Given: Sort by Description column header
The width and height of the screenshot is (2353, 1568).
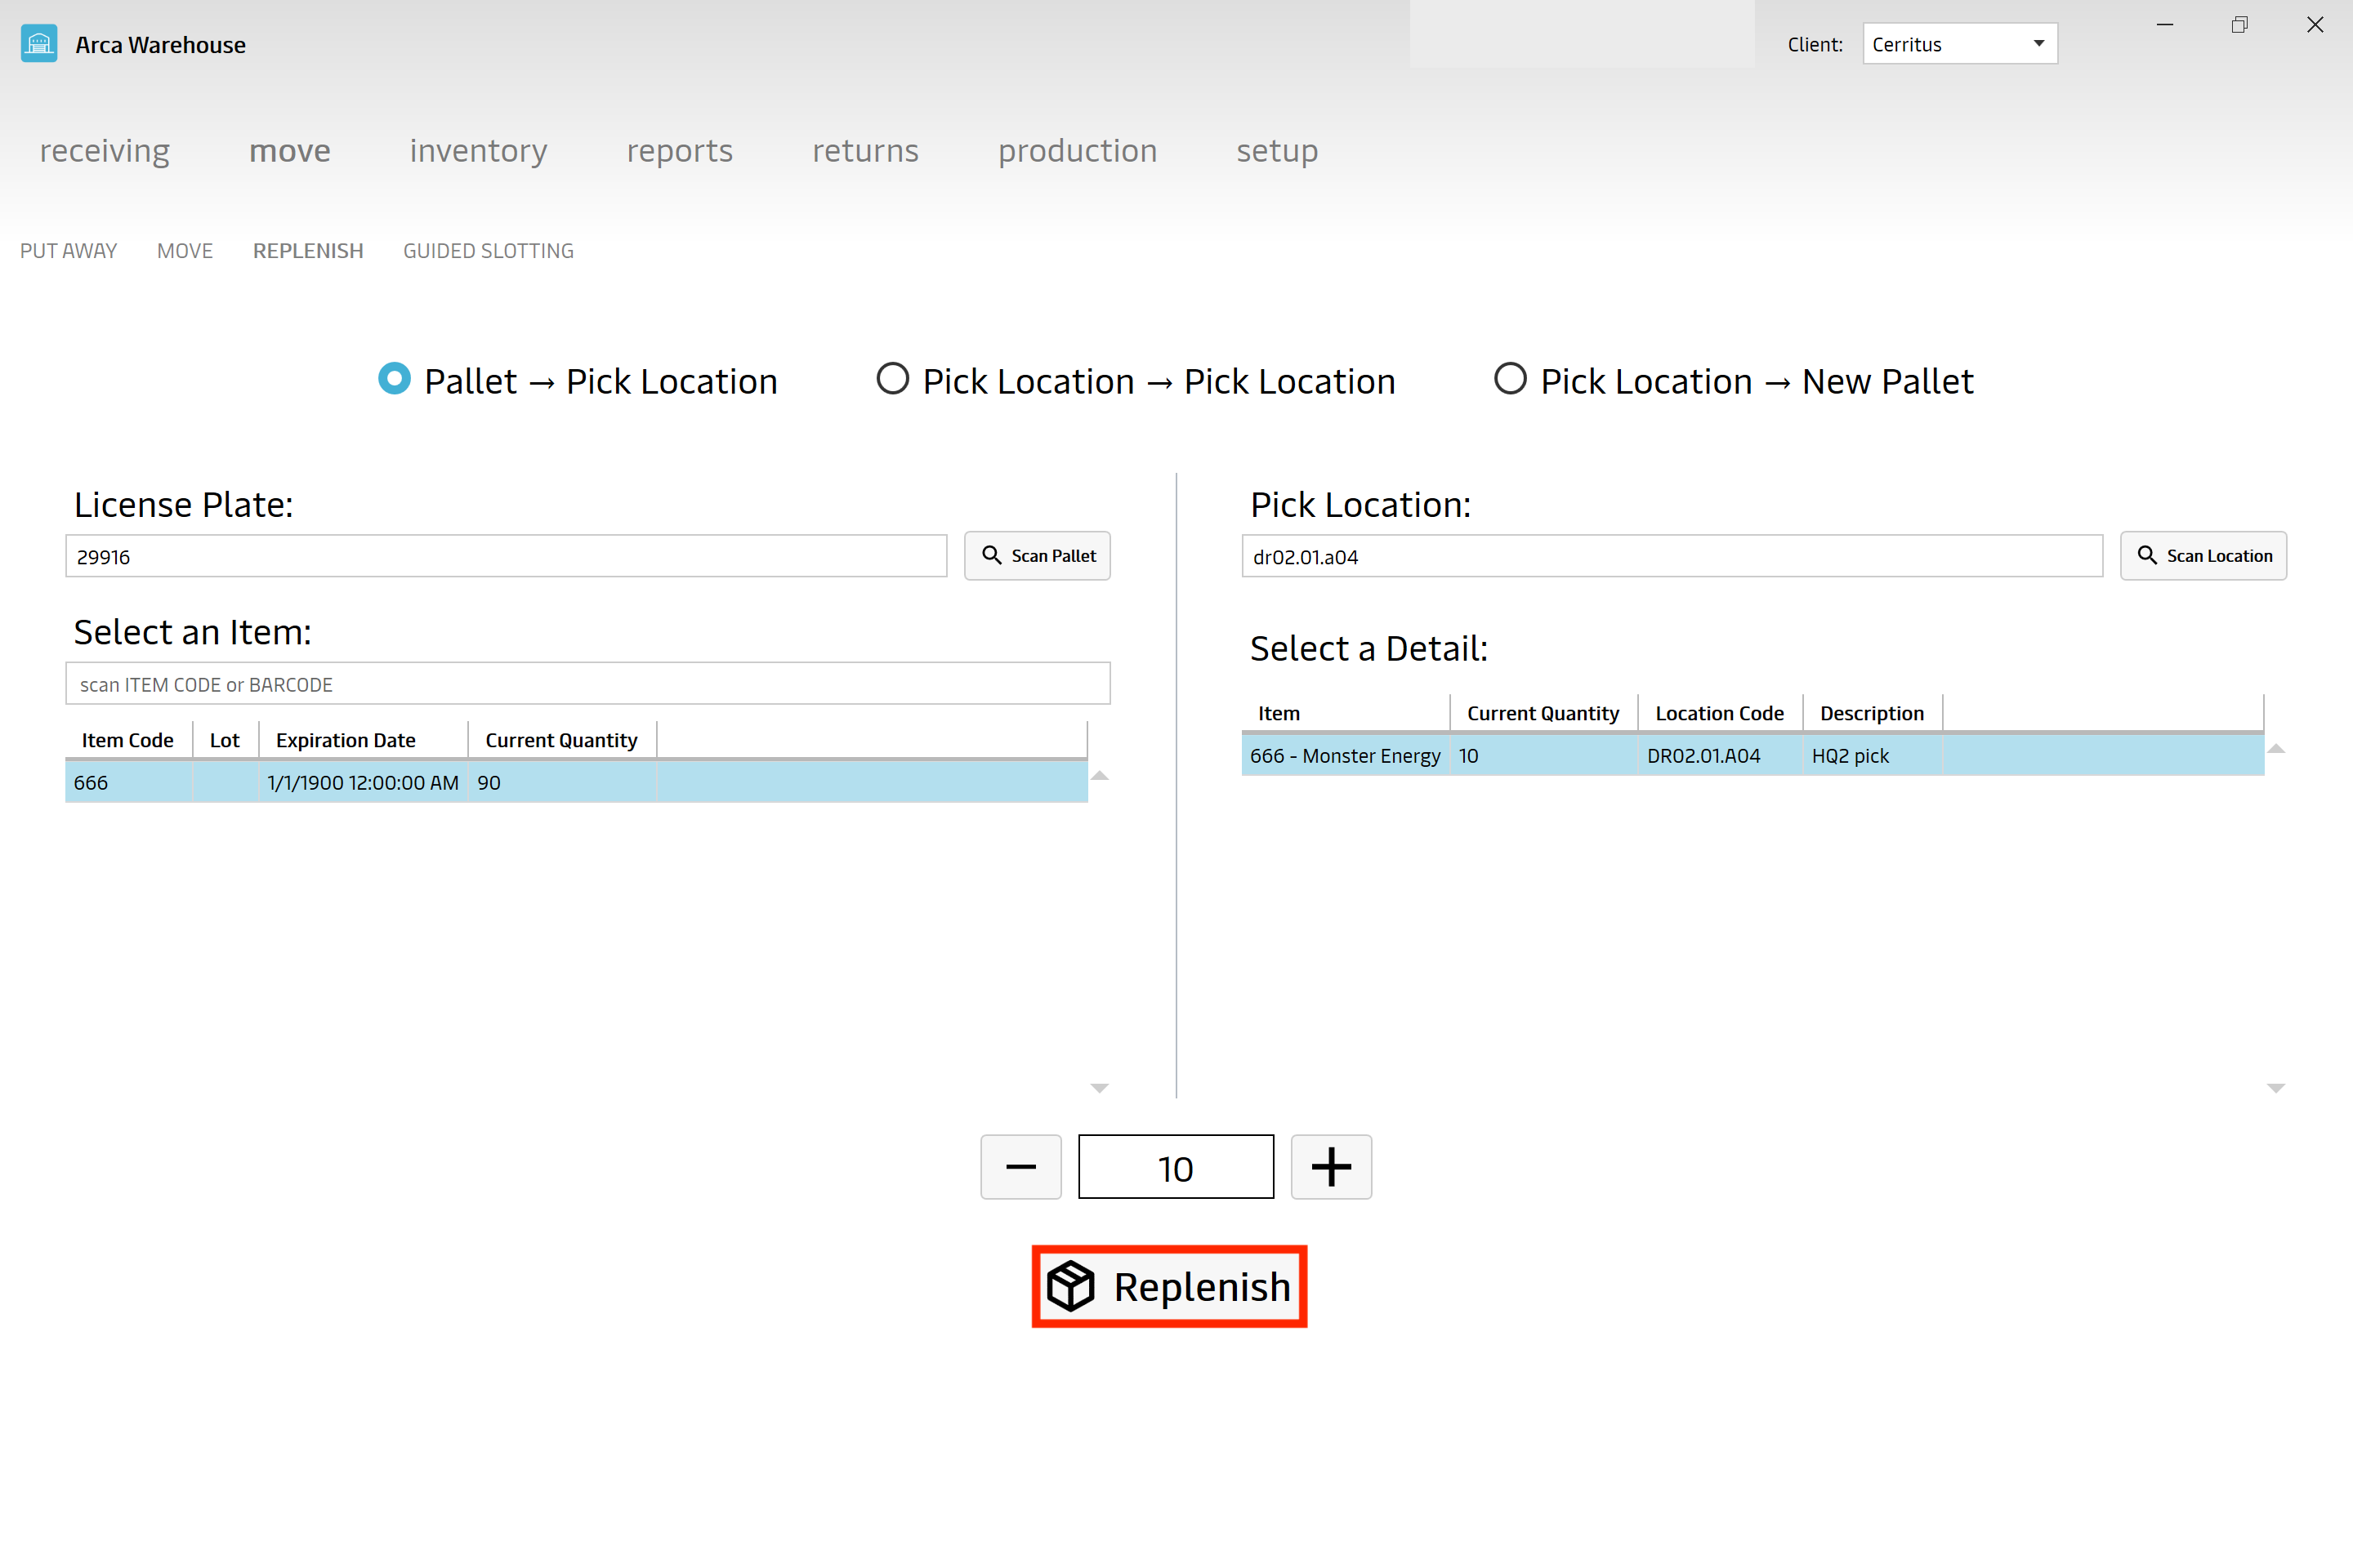Looking at the screenshot, I should tap(1872, 713).
